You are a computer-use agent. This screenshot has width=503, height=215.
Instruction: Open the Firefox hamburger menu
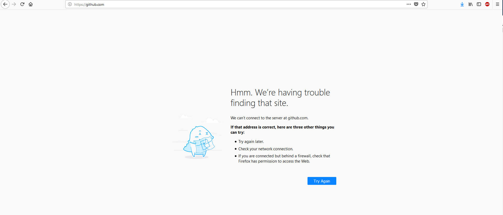click(498, 4)
